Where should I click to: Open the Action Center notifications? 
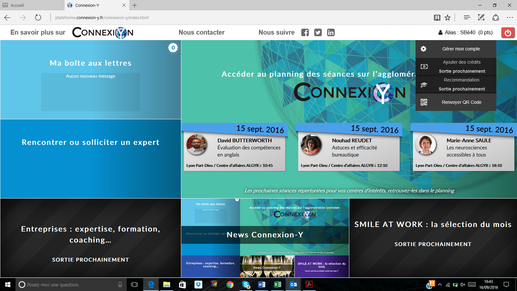point(506,285)
